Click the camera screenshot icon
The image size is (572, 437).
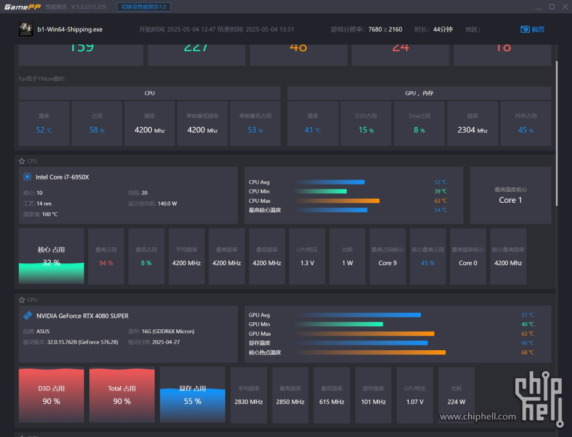pyautogui.click(x=525, y=29)
